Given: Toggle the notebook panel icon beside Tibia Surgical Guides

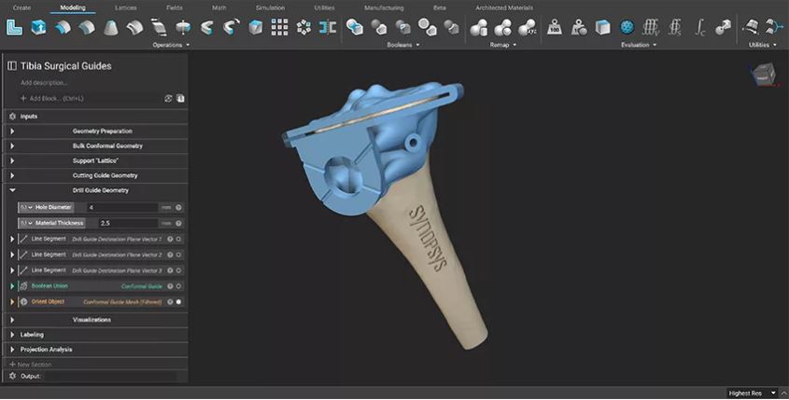Looking at the screenshot, I should coord(12,66).
